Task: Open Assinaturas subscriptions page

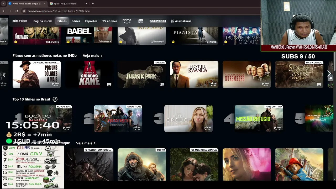Action: [181, 21]
